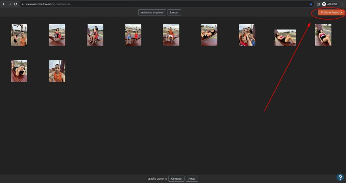This screenshot has height=183, width=346.
Task: Click the address bar URL
Action: (x=48, y=4)
